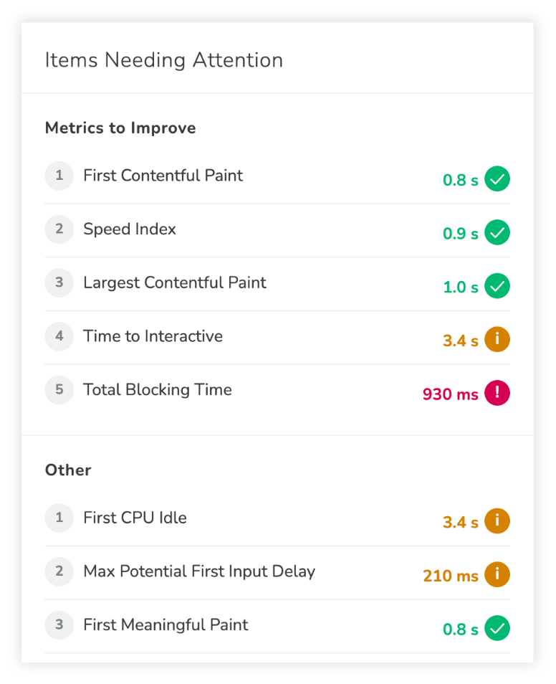Click green checkmark for First Meaningful Paint

[x=497, y=628]
